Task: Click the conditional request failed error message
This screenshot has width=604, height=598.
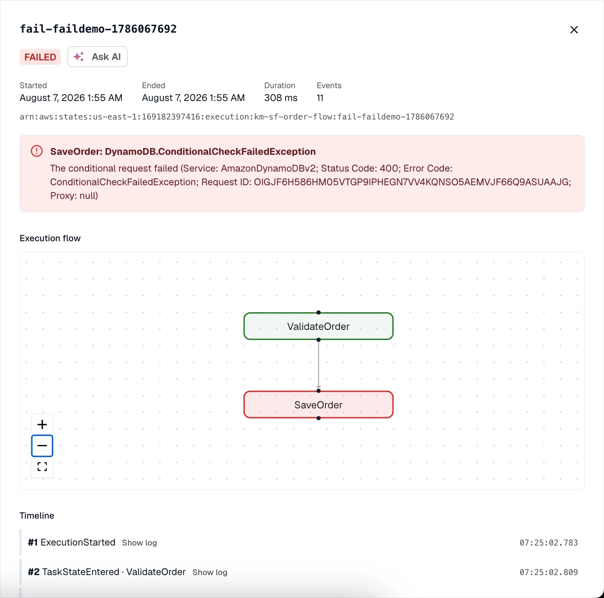Action: pos(311,182)
